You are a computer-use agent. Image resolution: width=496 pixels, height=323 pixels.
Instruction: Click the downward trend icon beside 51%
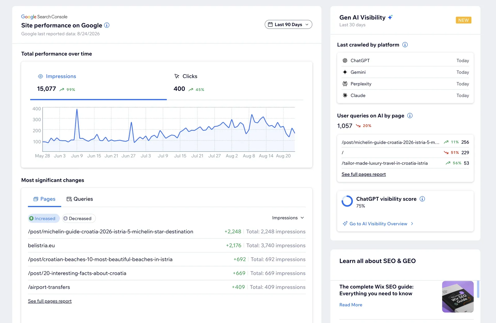click(446, 153)
